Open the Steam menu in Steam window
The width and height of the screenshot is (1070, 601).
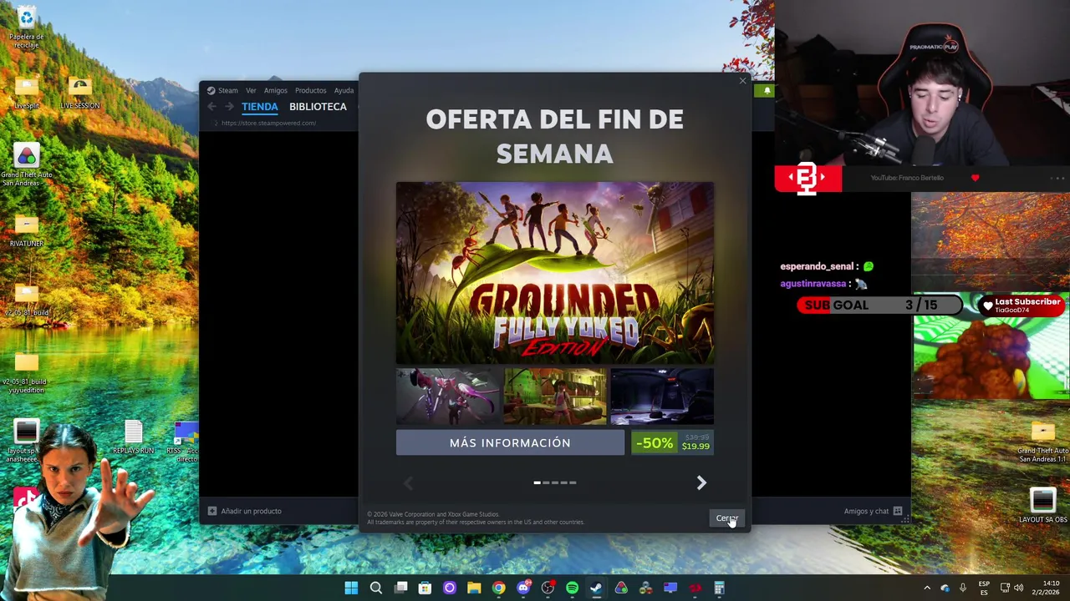point(222,90)
